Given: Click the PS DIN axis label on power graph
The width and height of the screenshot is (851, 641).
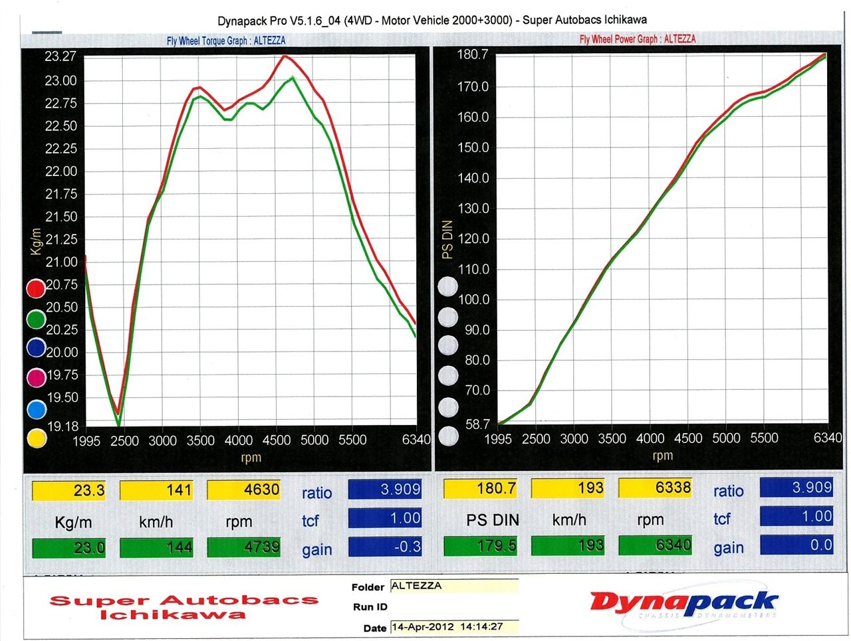Looking at the screenshot, I should (447, 239).
